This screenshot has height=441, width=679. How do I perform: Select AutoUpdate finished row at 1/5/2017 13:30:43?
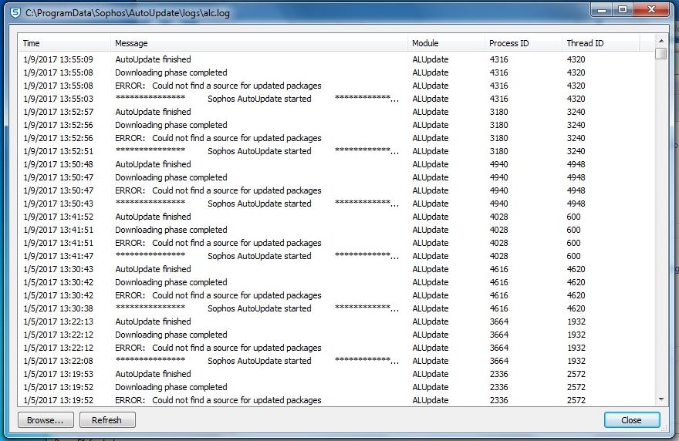336,269
